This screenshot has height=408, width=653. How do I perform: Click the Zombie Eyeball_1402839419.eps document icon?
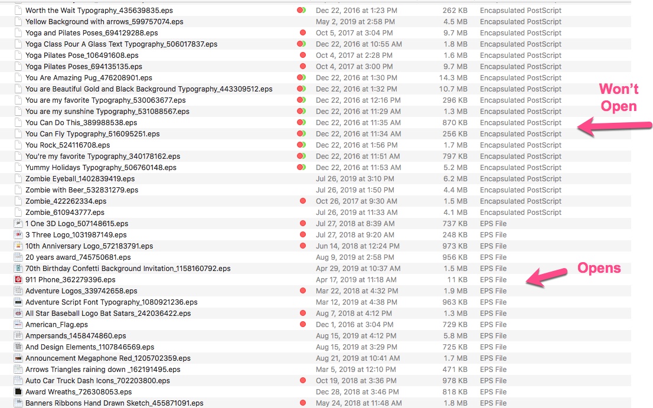(18, 178)
